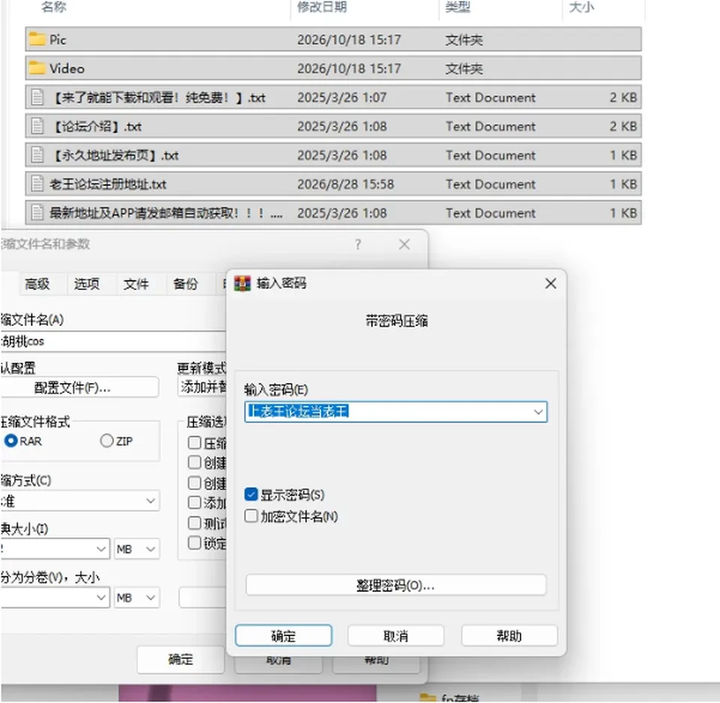
Task: Open 整理密码(O)... password organizer
Action: coord(396,585)
